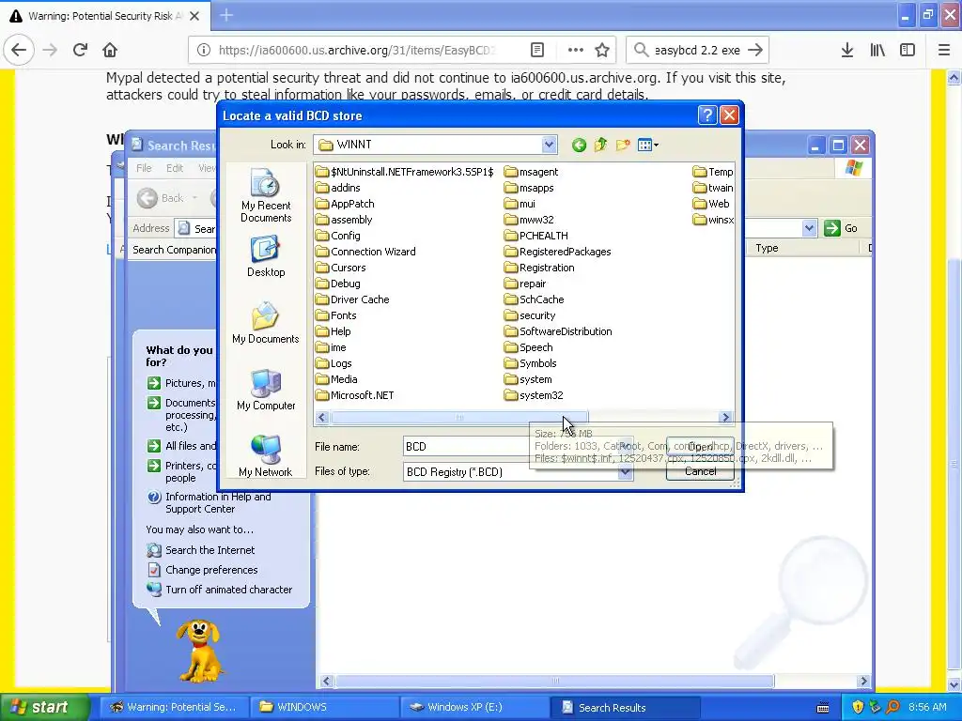Image resolution: width=962 pixels, height=721 pixels.
Task: Select the Connection Wizard folder
Action: pos(365,252)
